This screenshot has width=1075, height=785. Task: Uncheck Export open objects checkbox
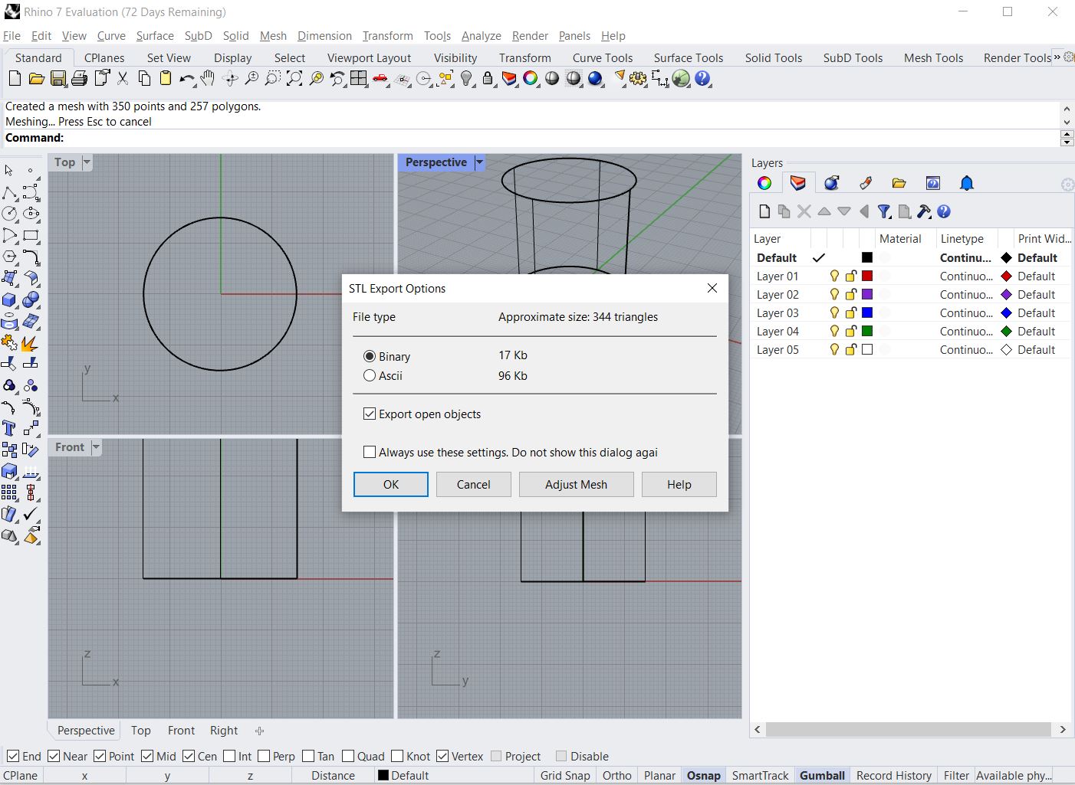(x=370, y=414)
